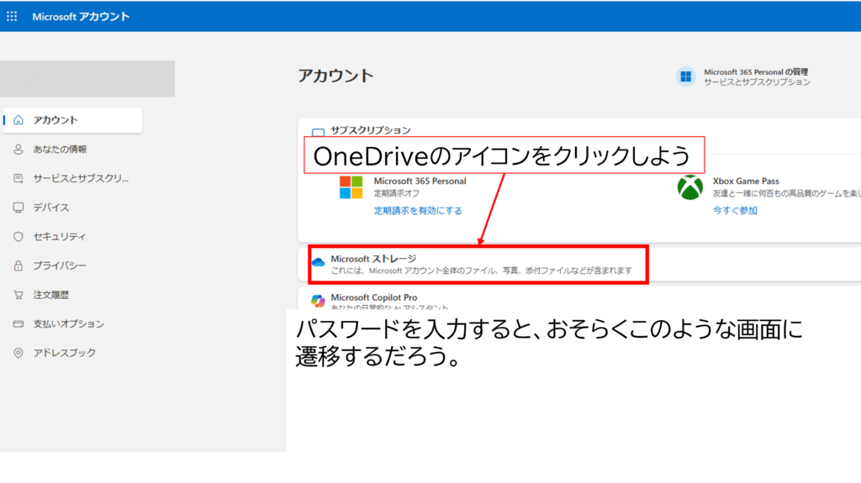Image resolution: width=861 pixels, height=483 pixels.
Task: Open the app launcher grid icon
Action: (12, 17)
